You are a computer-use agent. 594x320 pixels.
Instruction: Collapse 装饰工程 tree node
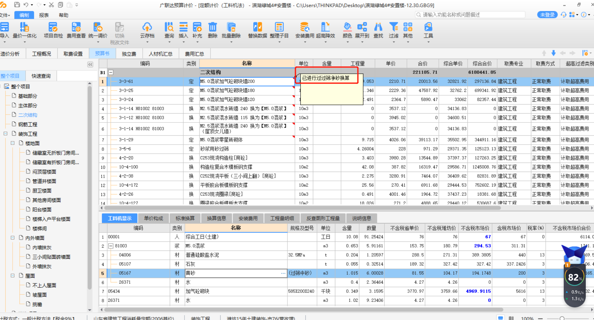click(5, 133)
